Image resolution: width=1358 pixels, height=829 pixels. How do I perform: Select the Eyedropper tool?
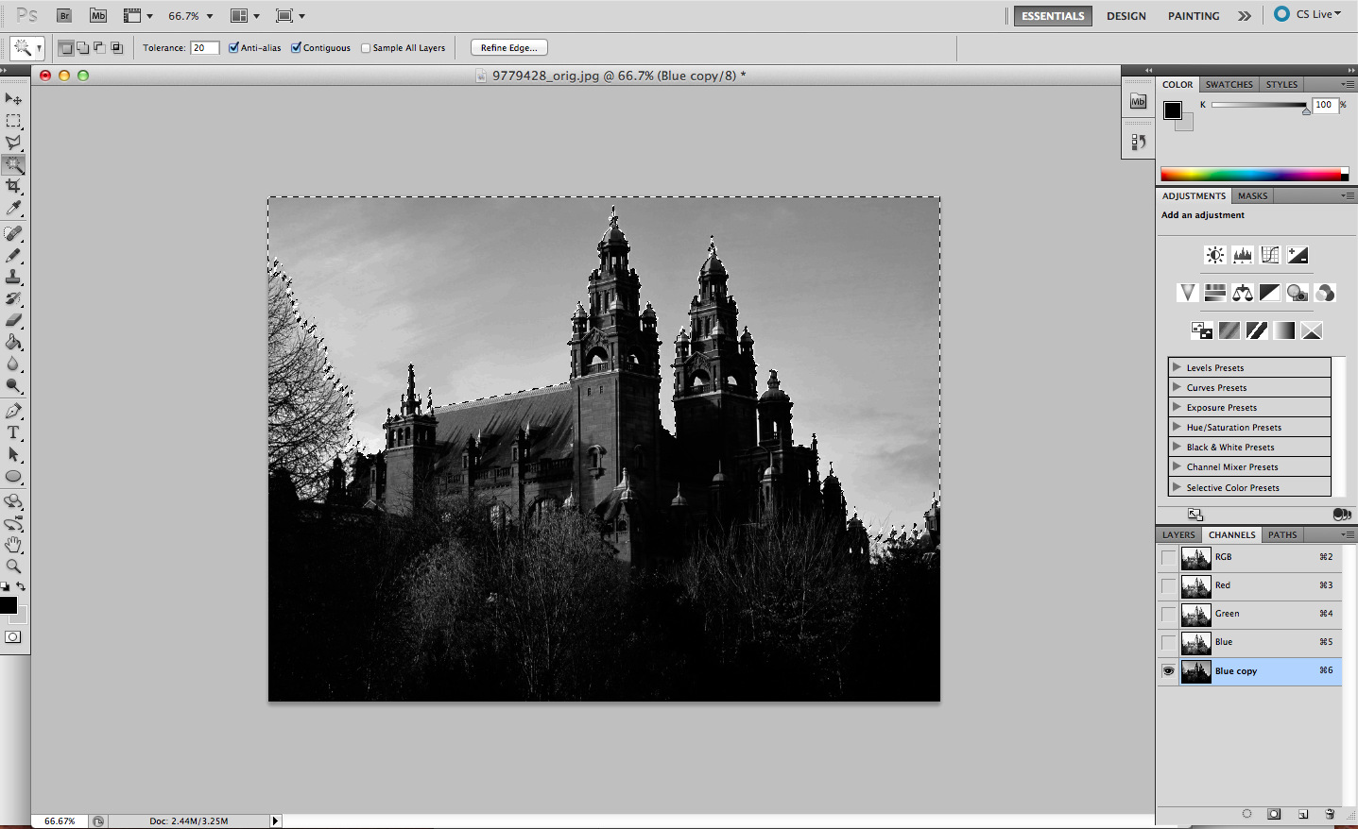pyautogui.click(x=13, y=209)
